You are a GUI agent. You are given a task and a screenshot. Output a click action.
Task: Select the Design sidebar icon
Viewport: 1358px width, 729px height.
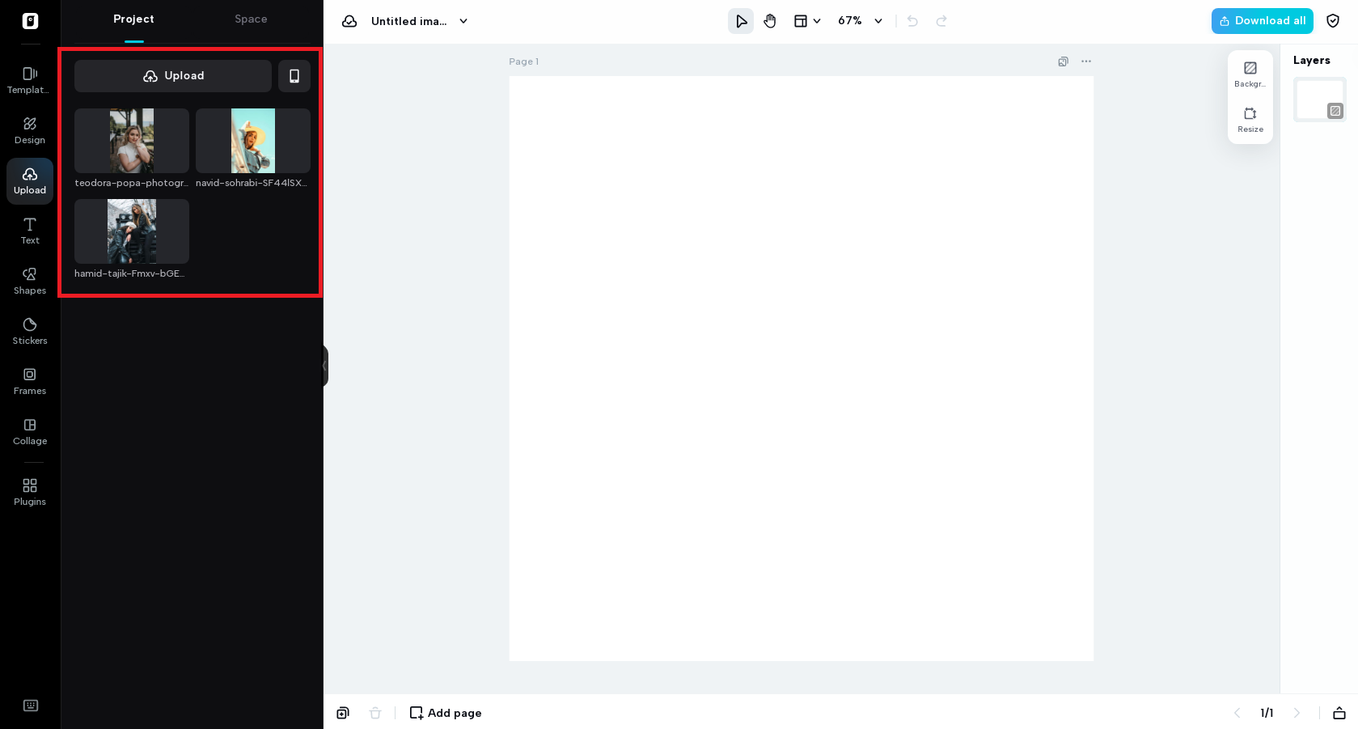point(30,130)
